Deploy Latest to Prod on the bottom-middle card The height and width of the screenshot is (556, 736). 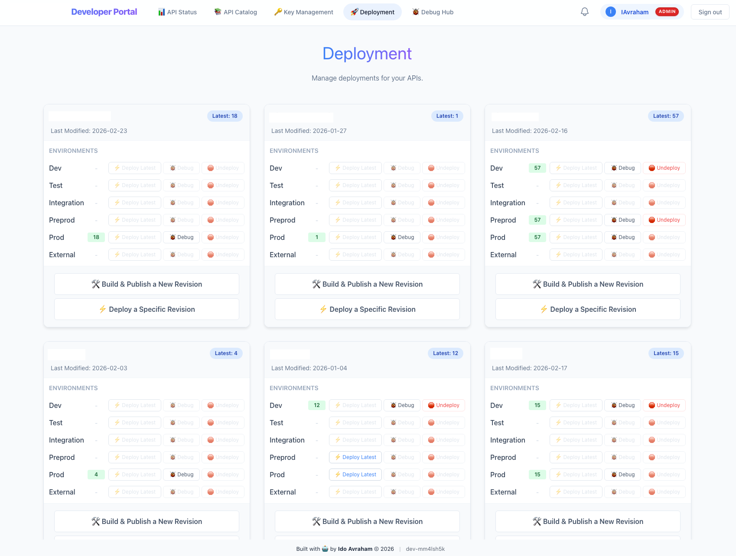click(355, 474)
